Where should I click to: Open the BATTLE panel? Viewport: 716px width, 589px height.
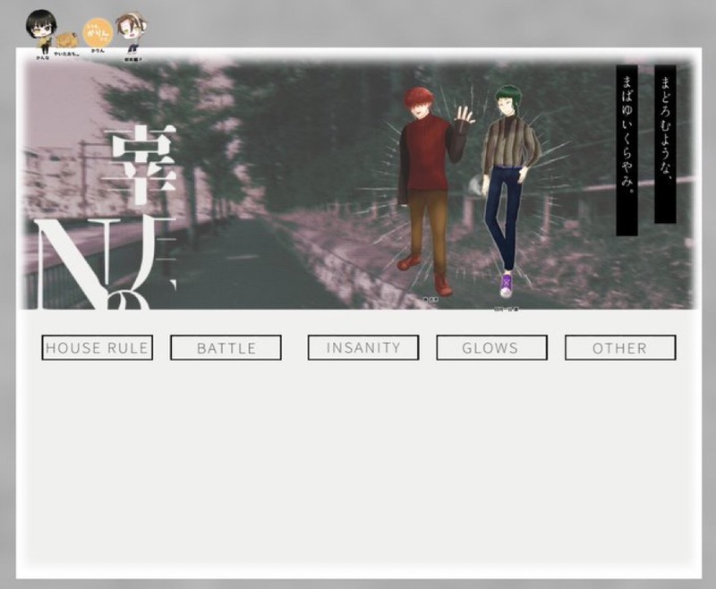coord(226,347)
